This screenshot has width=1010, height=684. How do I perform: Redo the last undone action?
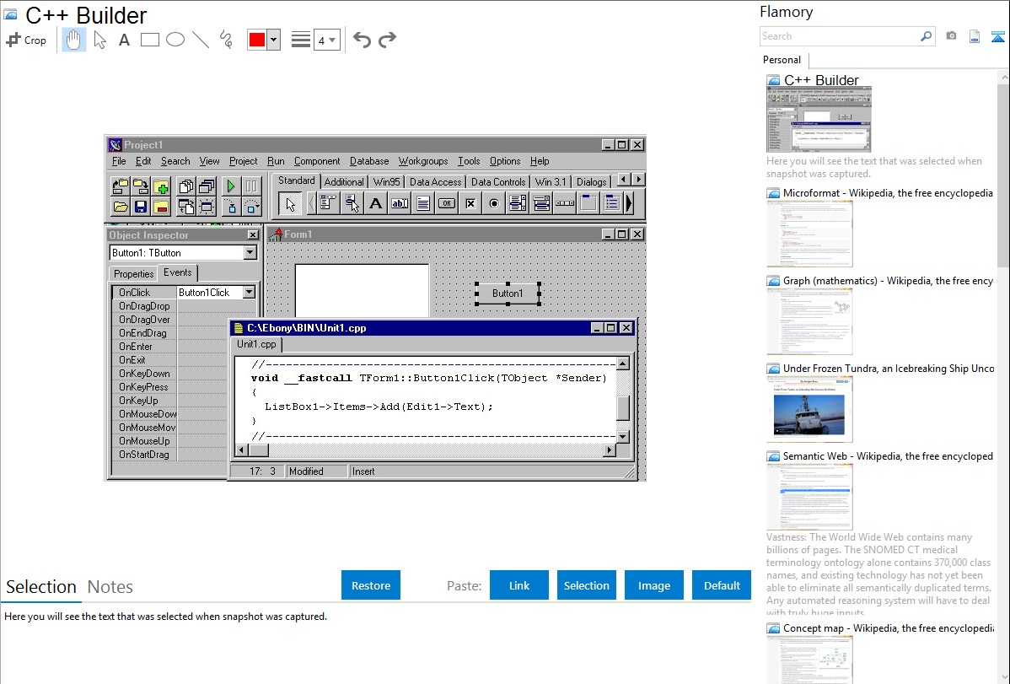point(387,40)
